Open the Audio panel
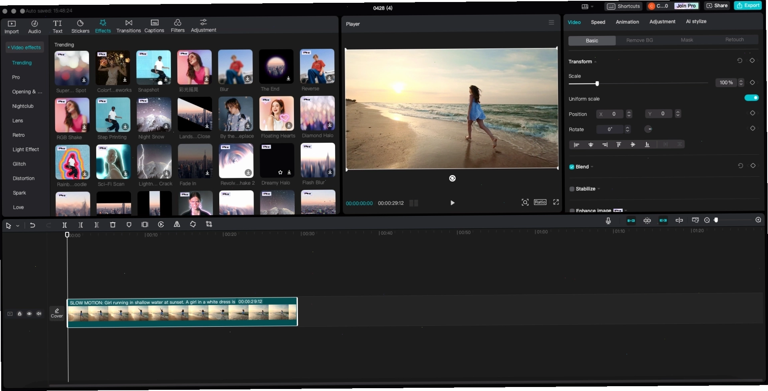 pos(34,27)
